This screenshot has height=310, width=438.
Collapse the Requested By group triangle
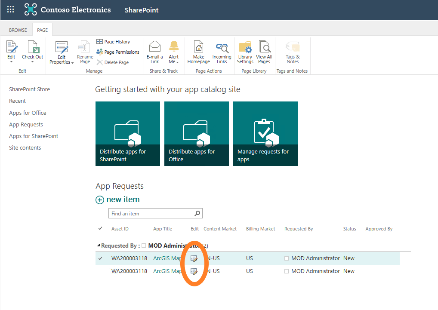[x=99, y=246]
